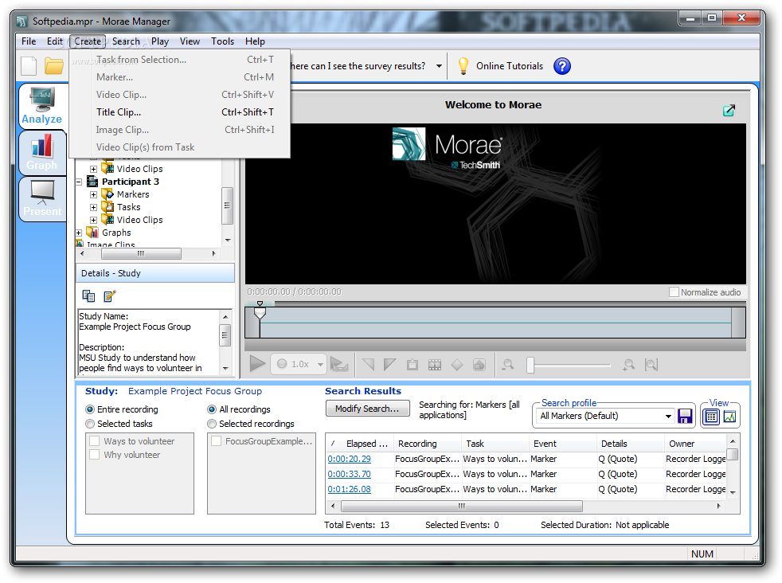Expand Video Clips under Participant 3
Image resolution: width=782 pixels, height=583 pixels.
click(93, 220)
